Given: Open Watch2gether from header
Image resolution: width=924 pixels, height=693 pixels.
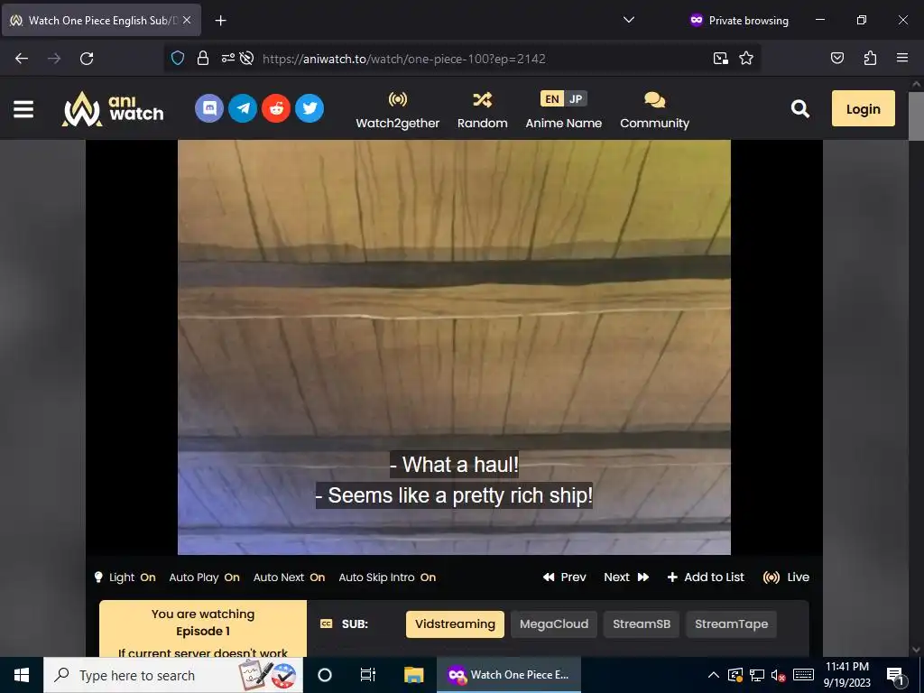Looking at the screenshot, I should coord(398,110).
